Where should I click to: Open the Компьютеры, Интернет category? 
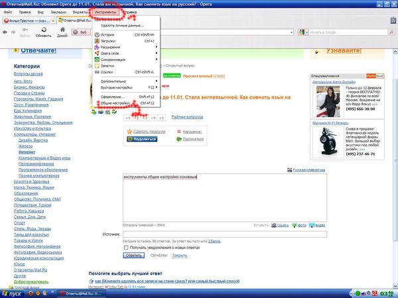34,134
